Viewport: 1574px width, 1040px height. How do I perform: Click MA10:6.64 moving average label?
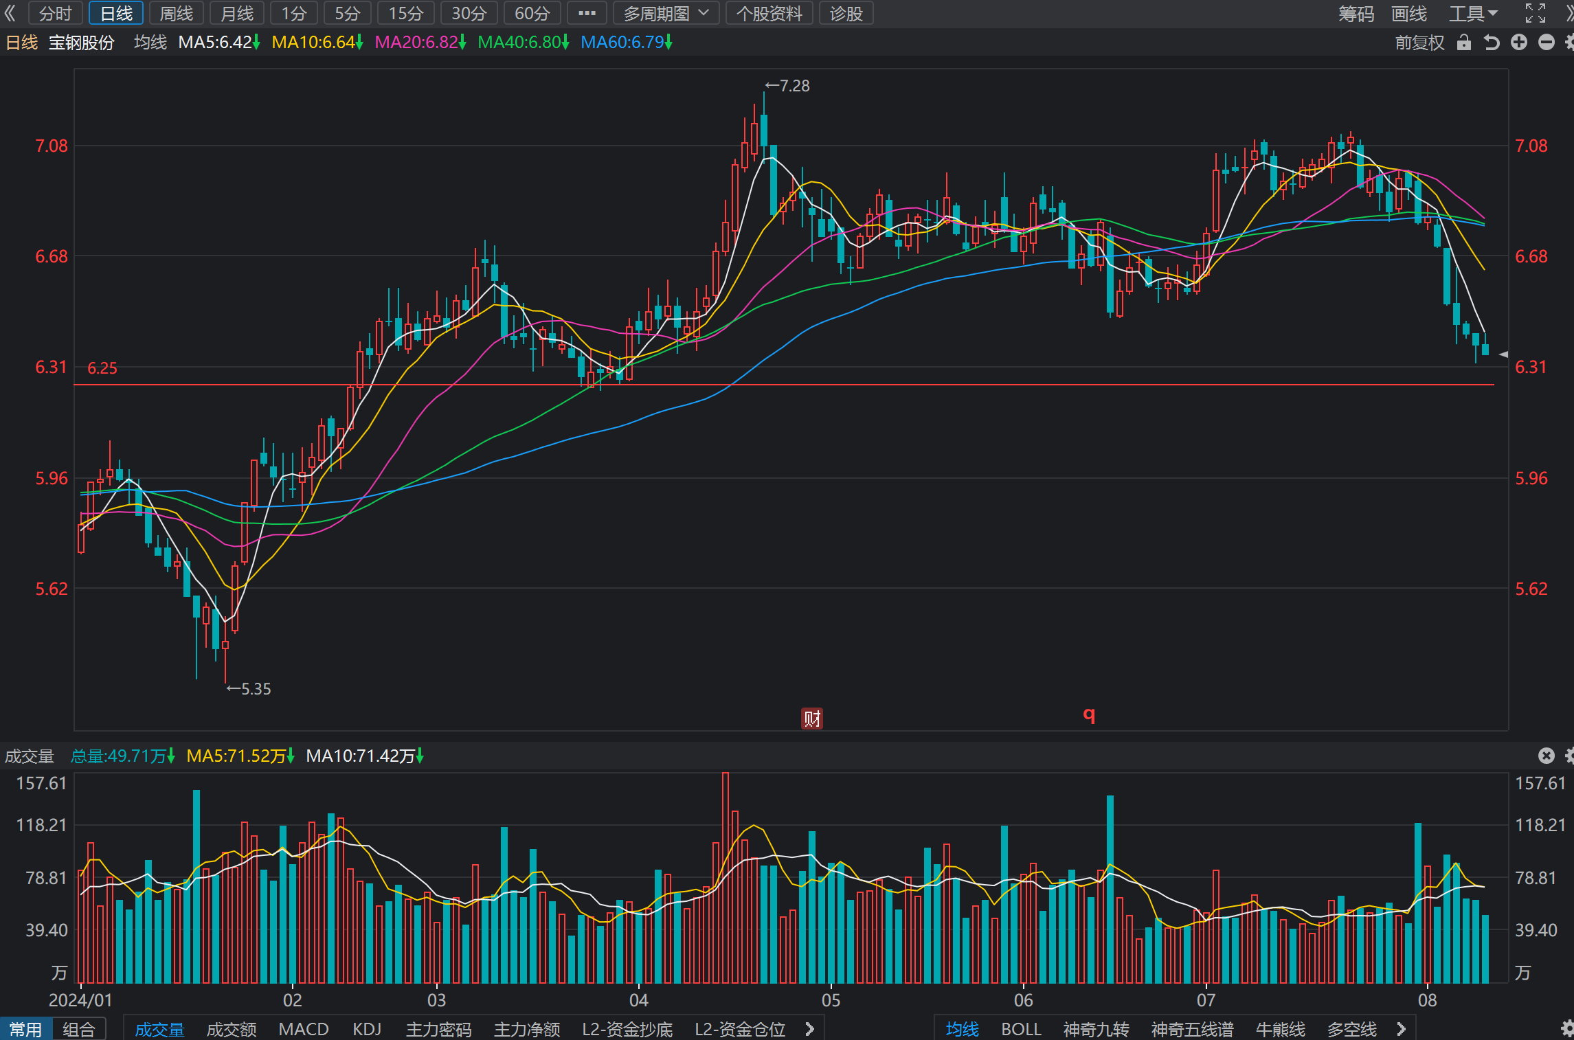317,43
